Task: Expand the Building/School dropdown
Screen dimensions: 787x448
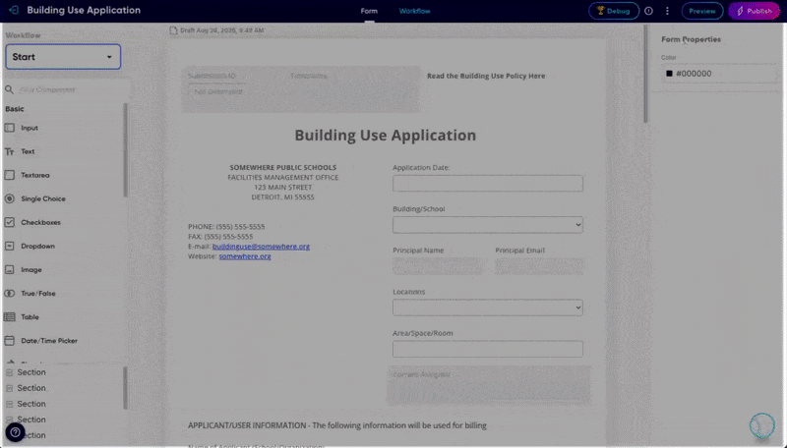Action: tap(487, 225)
